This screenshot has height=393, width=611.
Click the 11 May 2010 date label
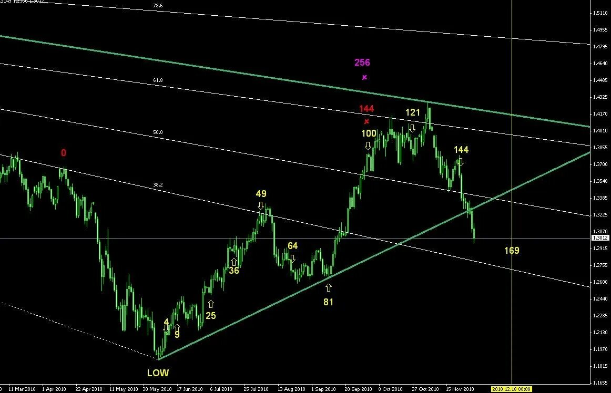[x=124, y=389]
